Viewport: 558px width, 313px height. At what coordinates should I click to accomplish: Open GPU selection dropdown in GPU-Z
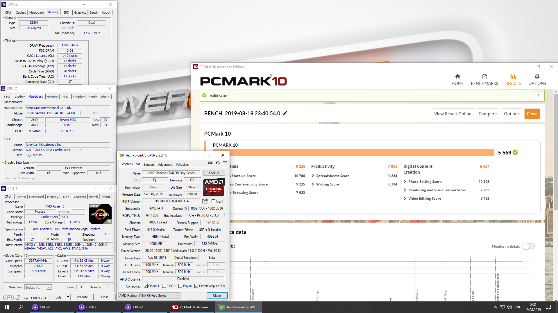(150, 296)
